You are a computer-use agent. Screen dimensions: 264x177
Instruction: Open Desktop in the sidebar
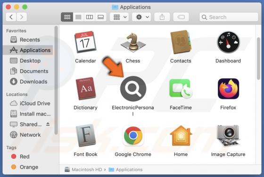28,61
